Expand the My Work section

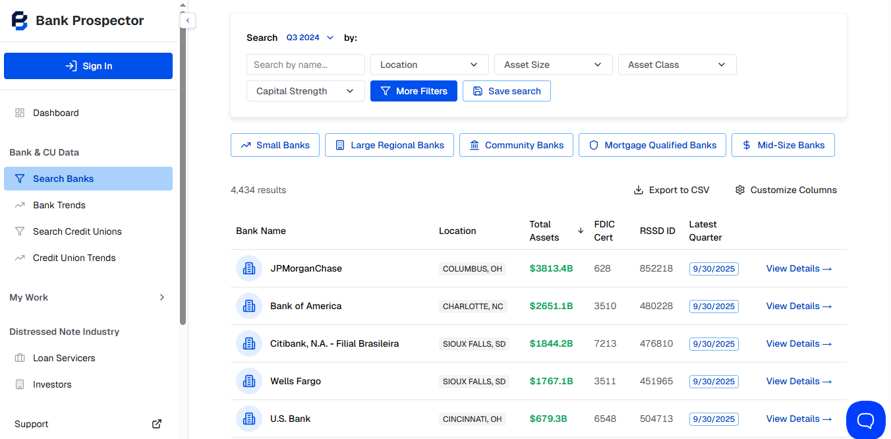point(88,297)
